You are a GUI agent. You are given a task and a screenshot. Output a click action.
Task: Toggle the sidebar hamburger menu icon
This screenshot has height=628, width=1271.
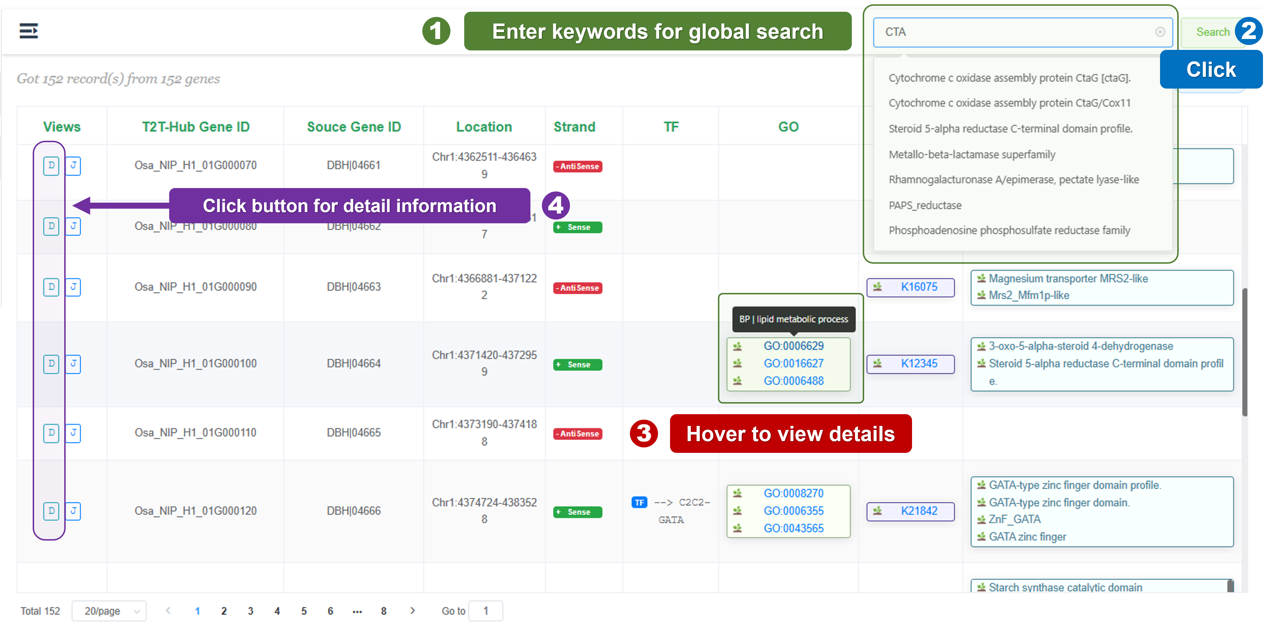click(29, 31)
